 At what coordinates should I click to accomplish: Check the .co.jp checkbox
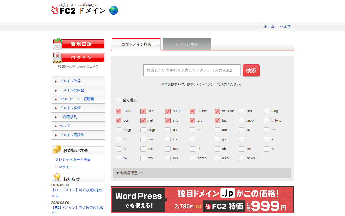click(x=119, y=130)
